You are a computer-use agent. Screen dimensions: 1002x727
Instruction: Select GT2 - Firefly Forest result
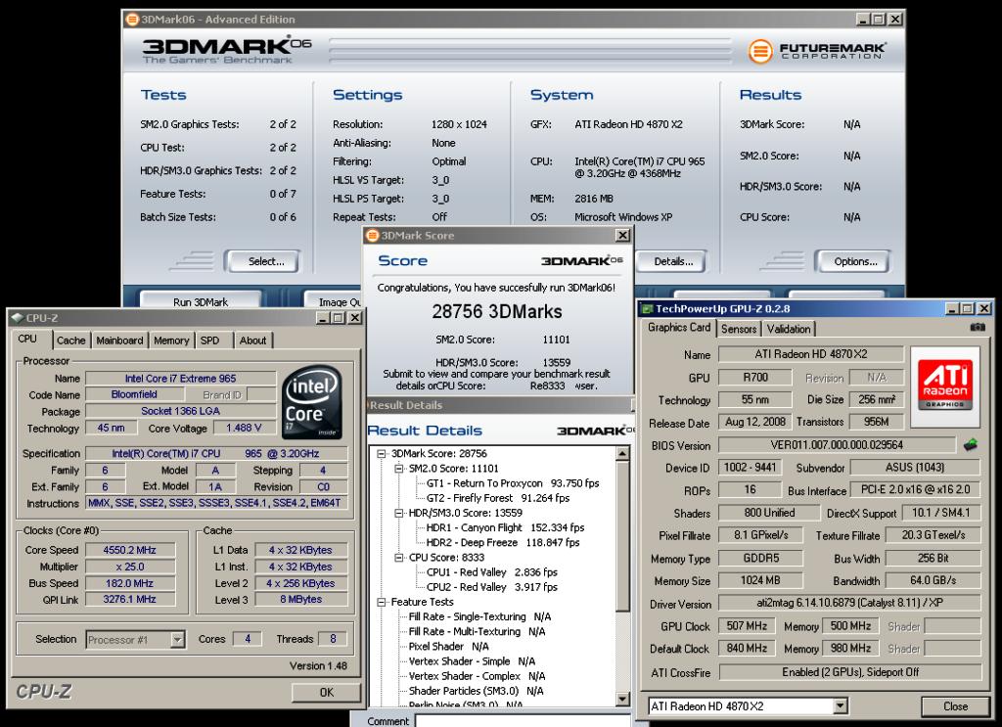click(x=498, y=498)
